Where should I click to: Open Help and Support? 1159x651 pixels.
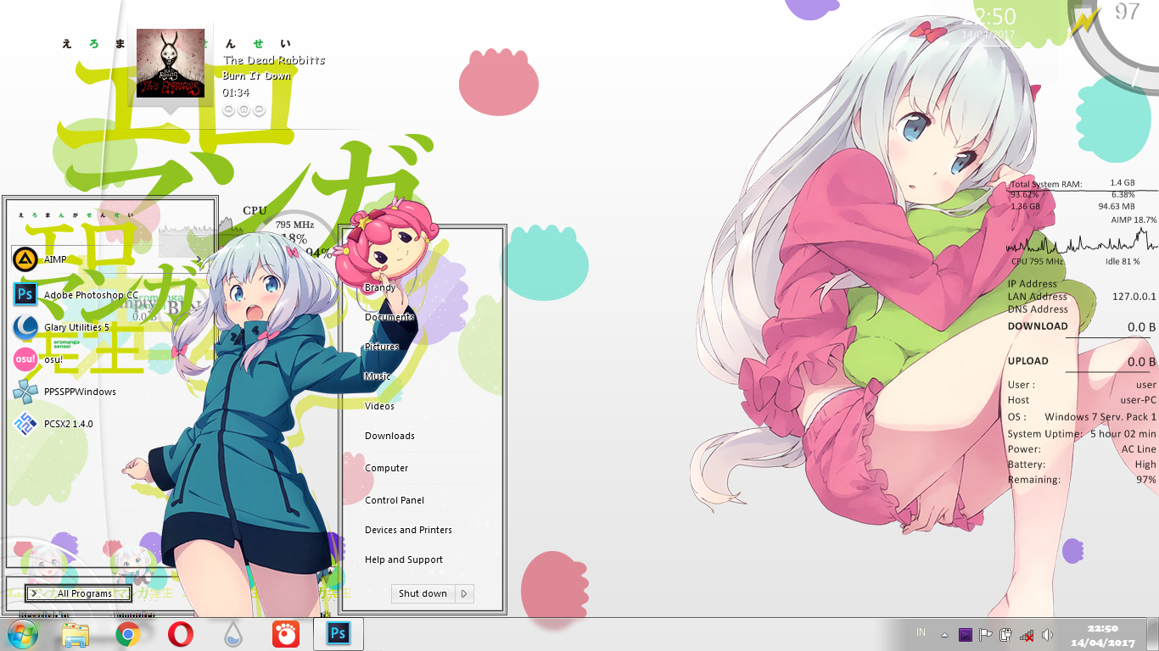(x=404, y=559)
